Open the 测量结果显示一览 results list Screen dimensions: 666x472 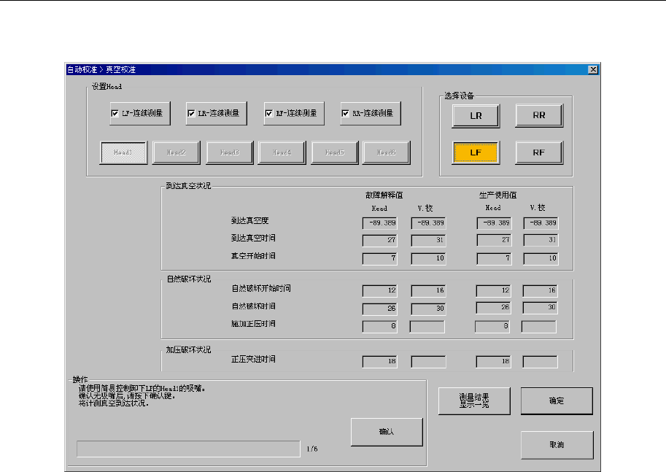click(474, 401)
